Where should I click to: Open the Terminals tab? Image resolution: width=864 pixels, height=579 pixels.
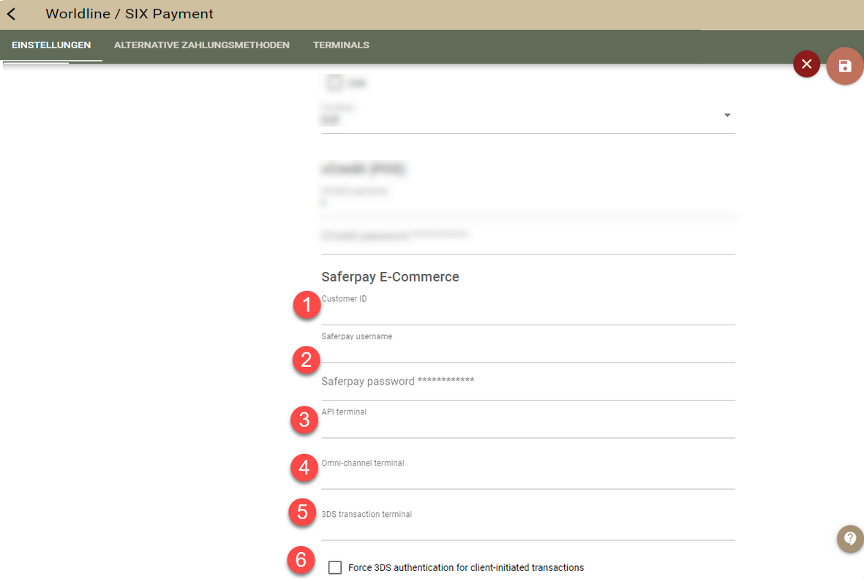tap(341, 45)
